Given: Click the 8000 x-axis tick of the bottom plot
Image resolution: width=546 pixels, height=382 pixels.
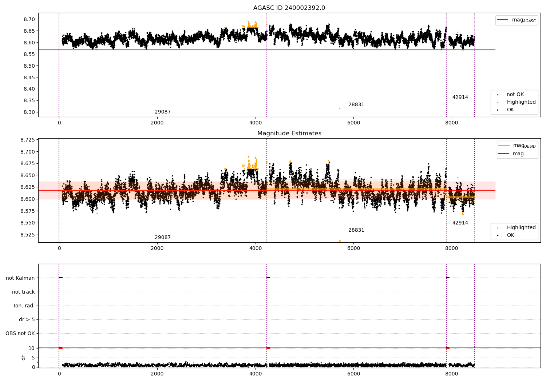Looking at the screenshot, I should point(452,374).
